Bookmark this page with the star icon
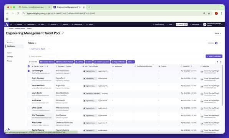The height and width of the screenshot is (138, 229). coord(209,13)
